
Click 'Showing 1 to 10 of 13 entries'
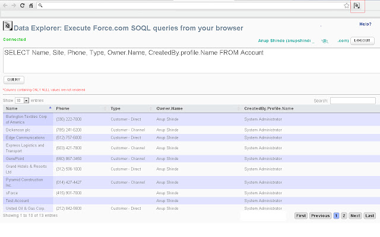tap(30, 215)
